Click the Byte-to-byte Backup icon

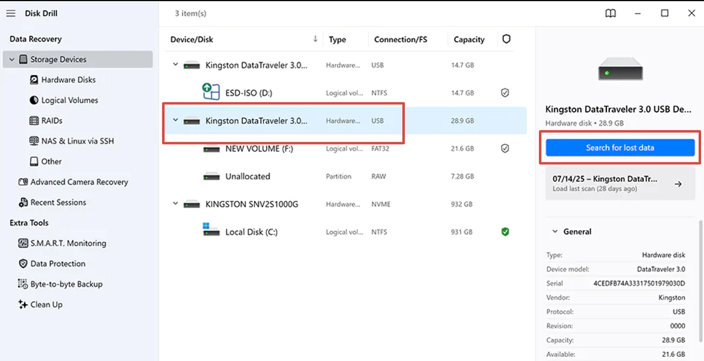[23, 284]
